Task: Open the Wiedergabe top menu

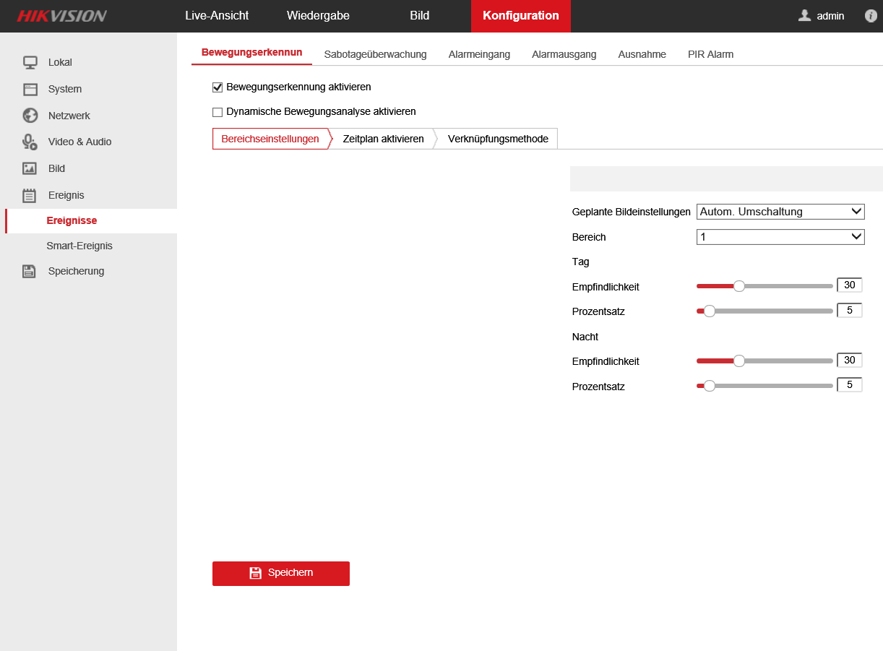Action: (318, 16)
